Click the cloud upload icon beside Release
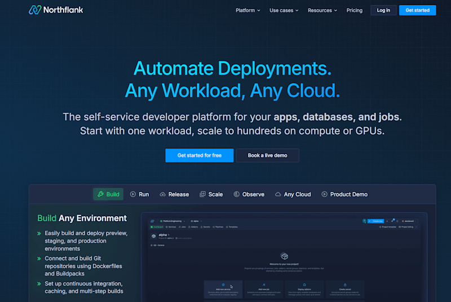 tap(162, 194)
